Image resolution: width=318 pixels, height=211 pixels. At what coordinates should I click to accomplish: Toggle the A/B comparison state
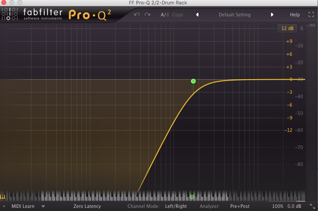[165, 15]
